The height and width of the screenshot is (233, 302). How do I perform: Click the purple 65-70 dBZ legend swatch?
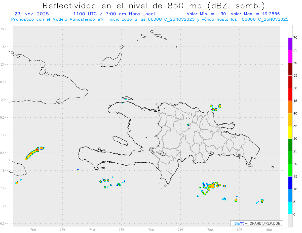(x=290, y=44)
